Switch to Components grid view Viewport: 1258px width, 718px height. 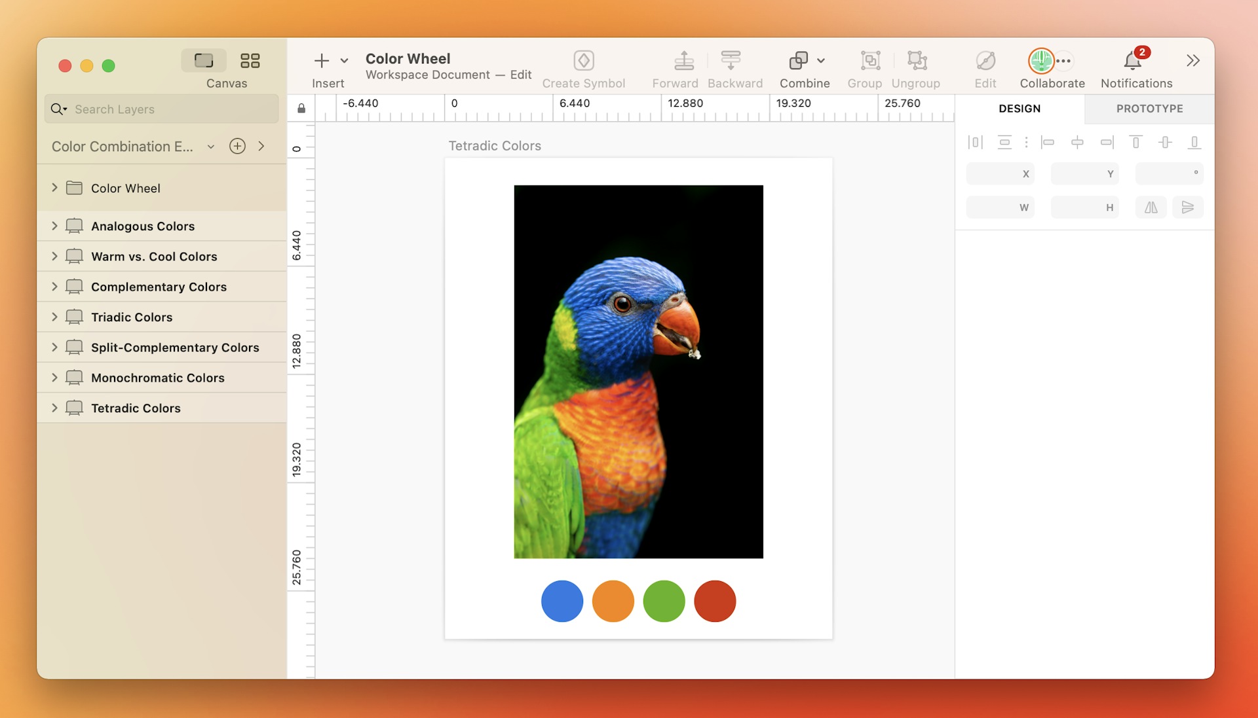click(250, 61)
